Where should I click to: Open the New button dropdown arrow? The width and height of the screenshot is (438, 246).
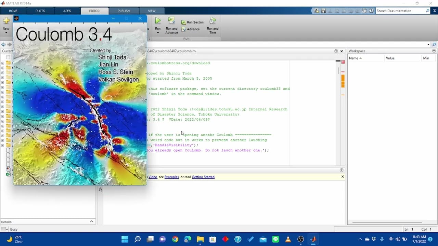tap(6, 33)
